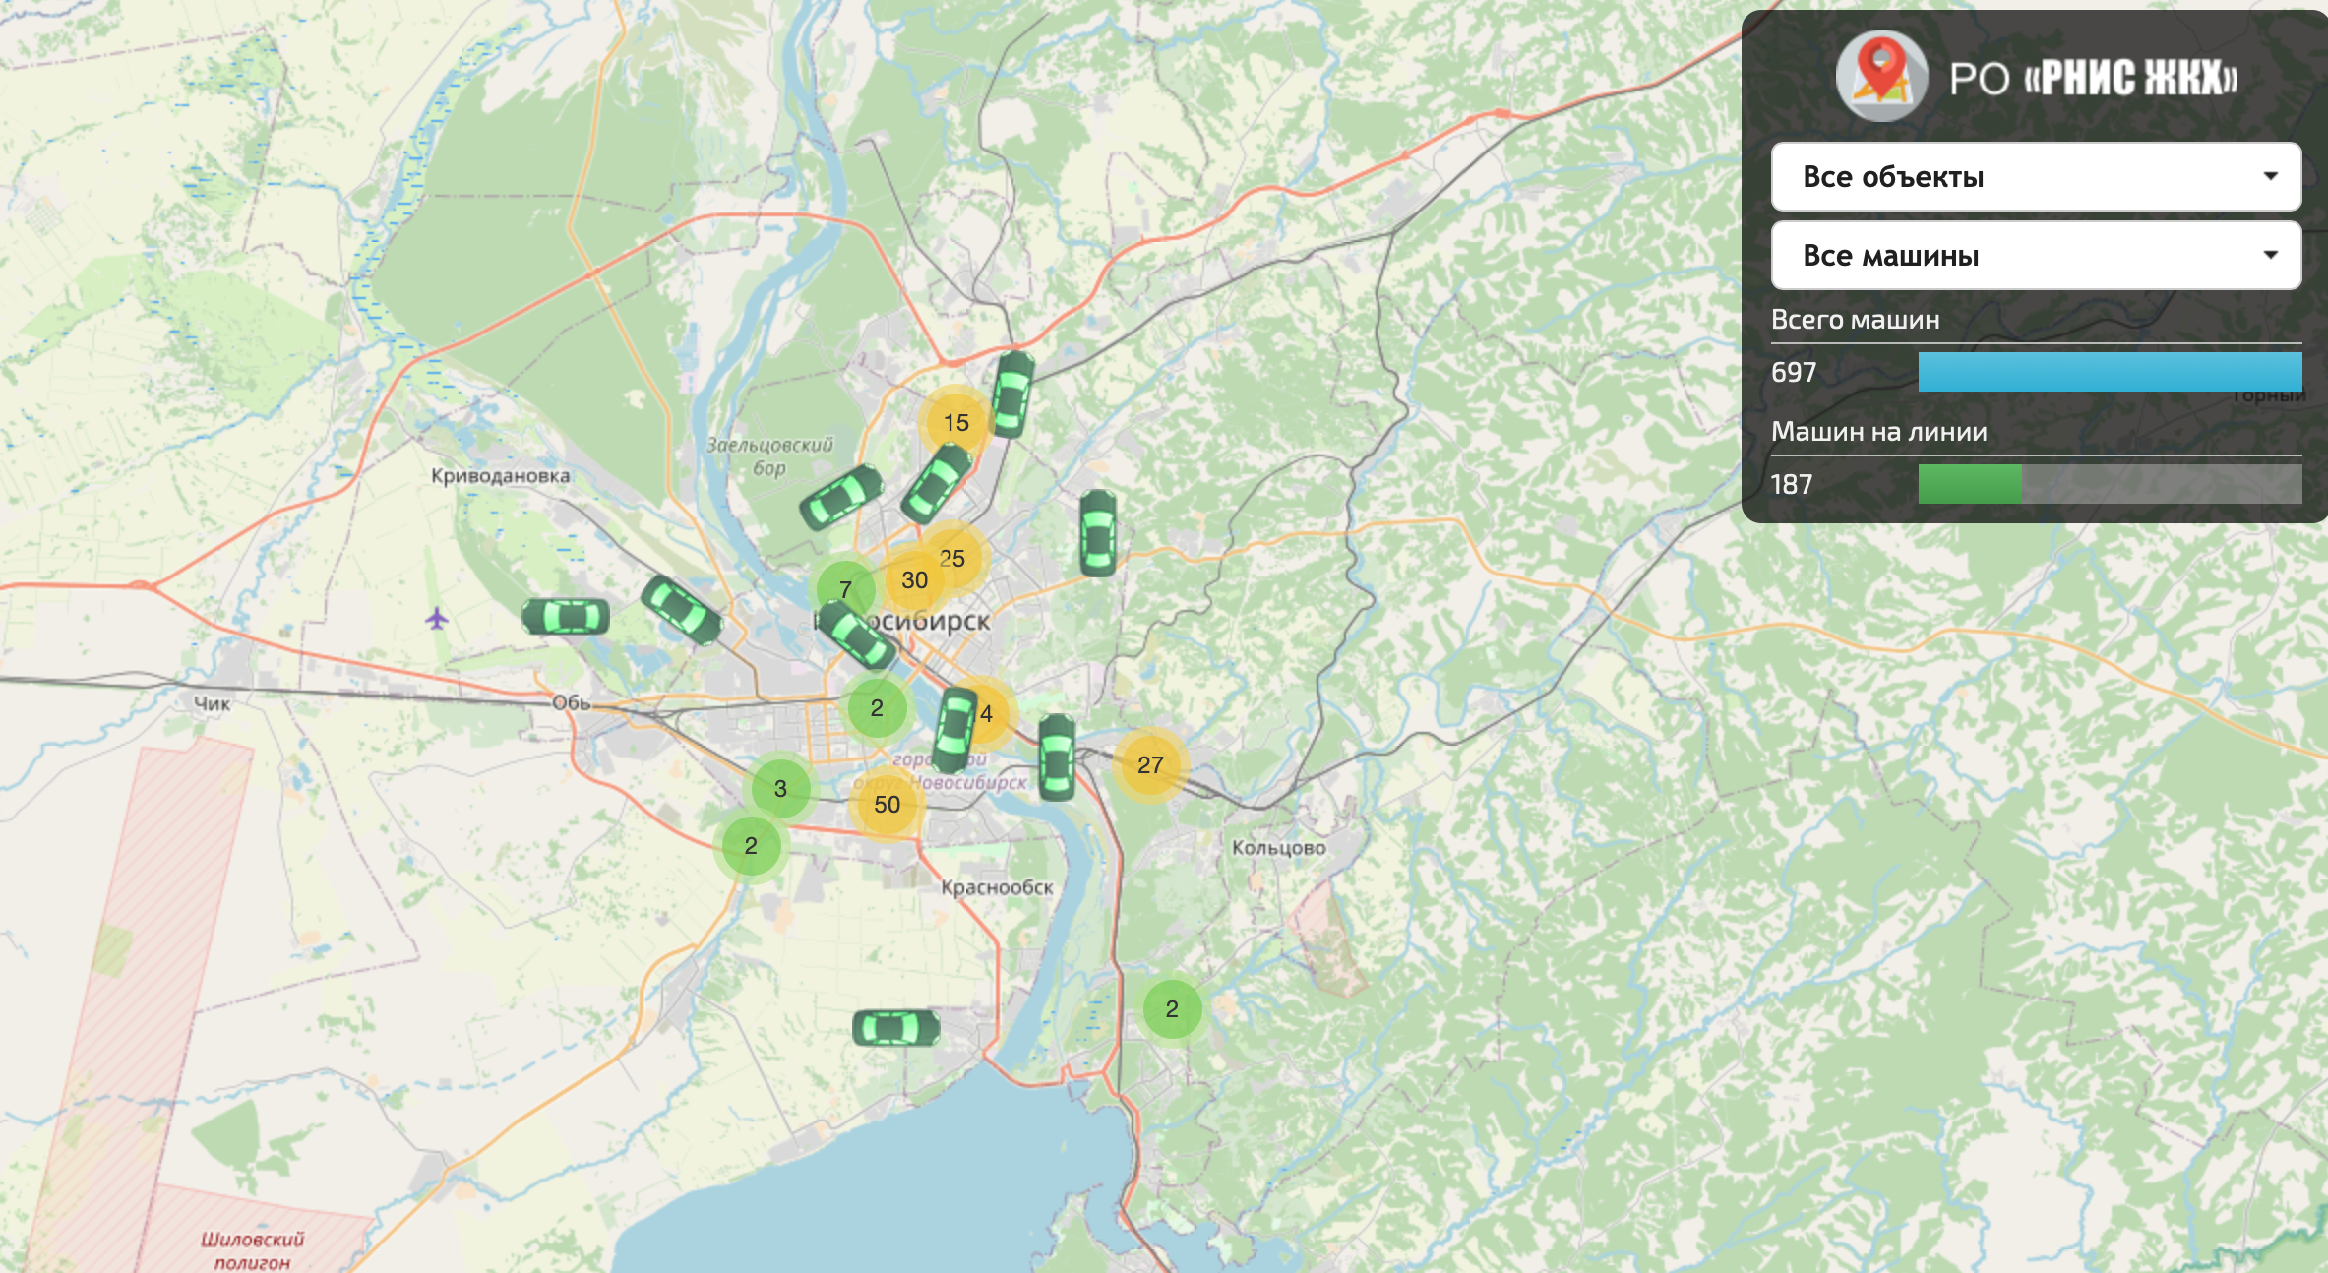
Task: Open the 'Все машины' dropdown
Action: tap(2036, 256)
